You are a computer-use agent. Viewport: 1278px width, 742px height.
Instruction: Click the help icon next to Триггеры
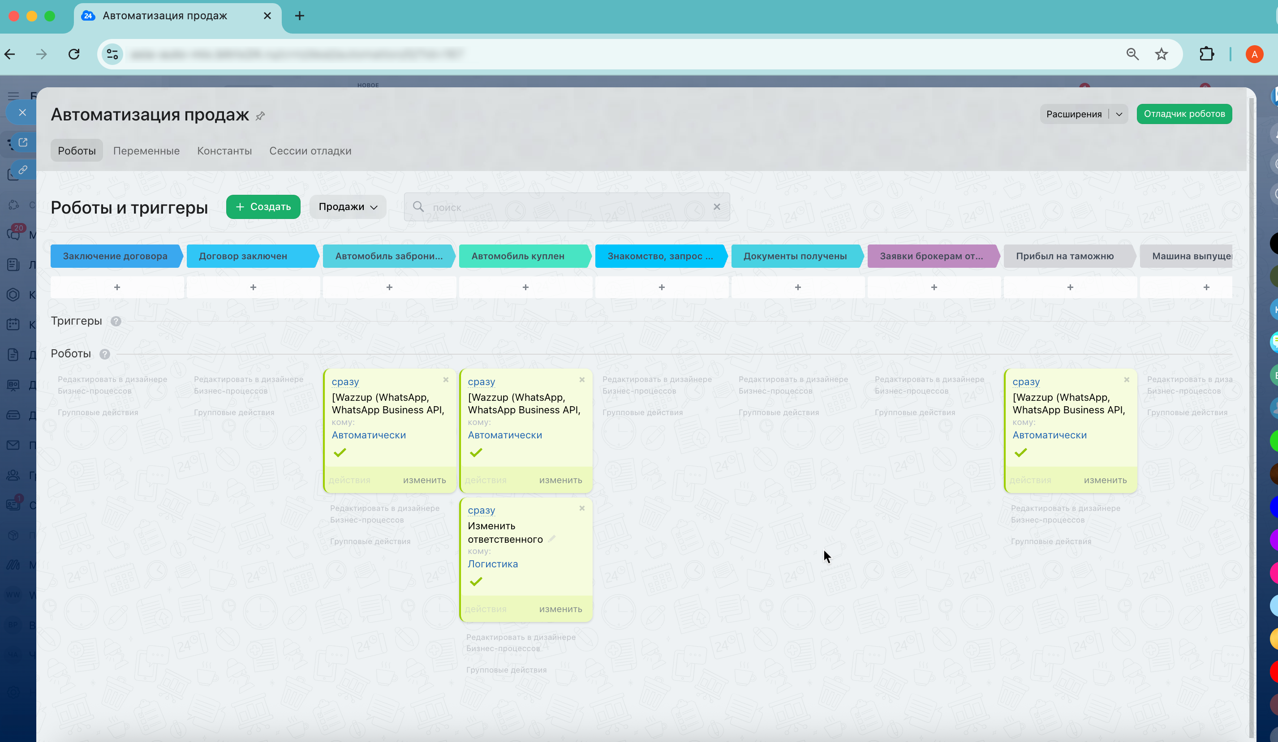(x=116, y=322)
